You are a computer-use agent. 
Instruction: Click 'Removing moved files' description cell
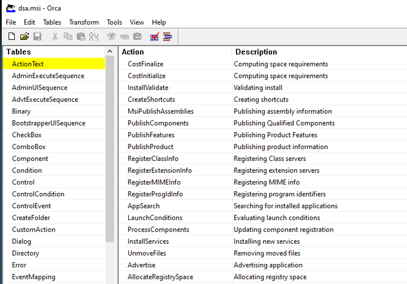320,253
